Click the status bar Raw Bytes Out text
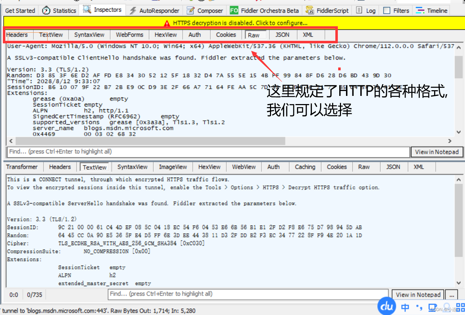 [x=153, y=311]
